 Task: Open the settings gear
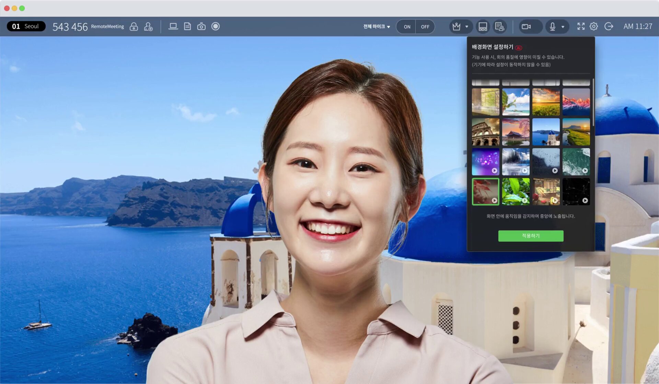(594, 26)
